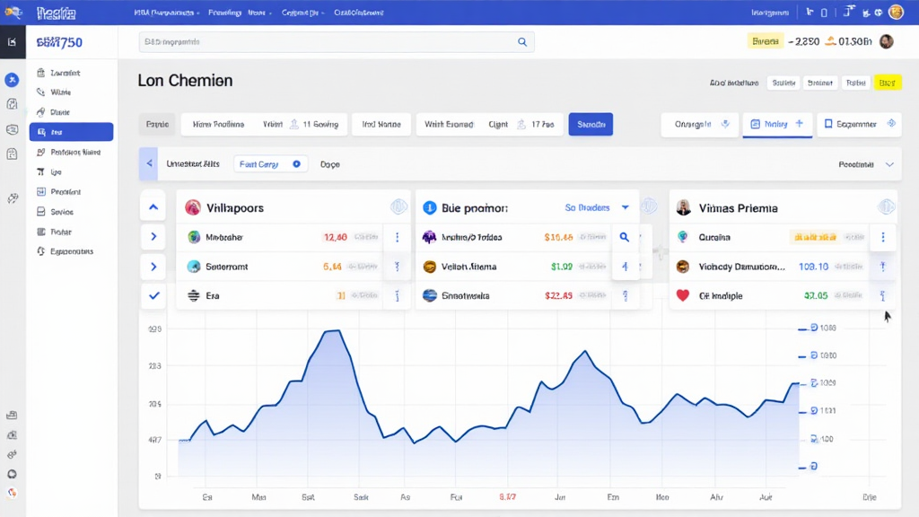Expand the chevron dropdown at the filter bar's right end

click(889, 165)
